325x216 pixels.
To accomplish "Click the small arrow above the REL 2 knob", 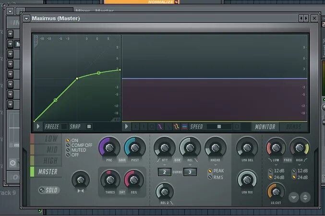I will coord(164,180).
